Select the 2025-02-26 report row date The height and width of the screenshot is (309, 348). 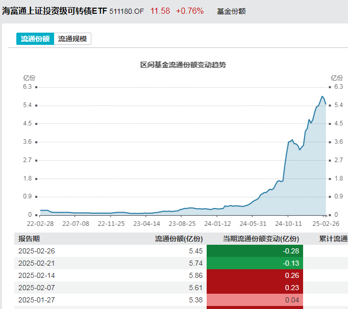pyautogui.click(x=37, y=251)
